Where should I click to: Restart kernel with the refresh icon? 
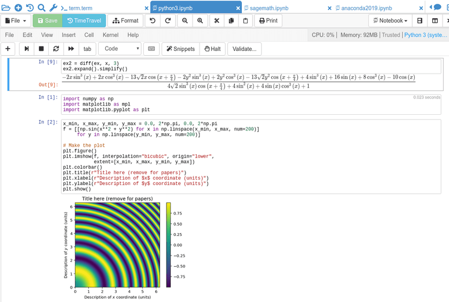(x=56, y=49)
